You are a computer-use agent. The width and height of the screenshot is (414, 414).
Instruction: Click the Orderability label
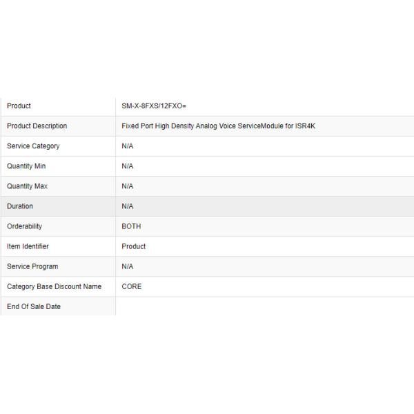tap(24, 226)
